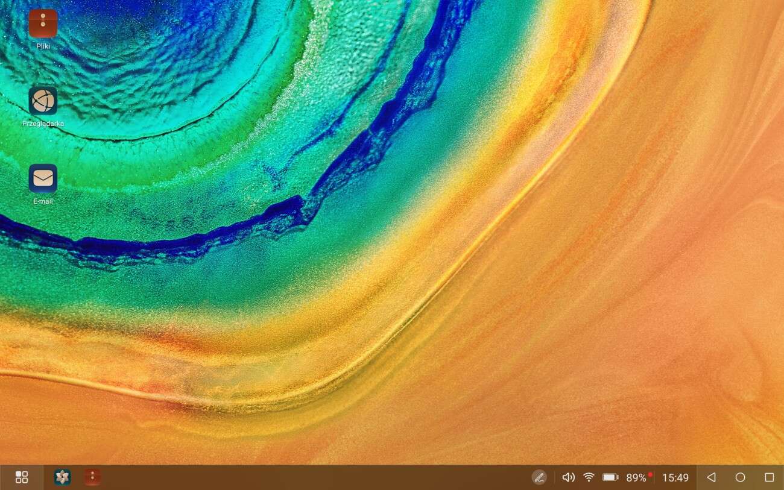Mute sound using the speaker icon

click(567, 477)
